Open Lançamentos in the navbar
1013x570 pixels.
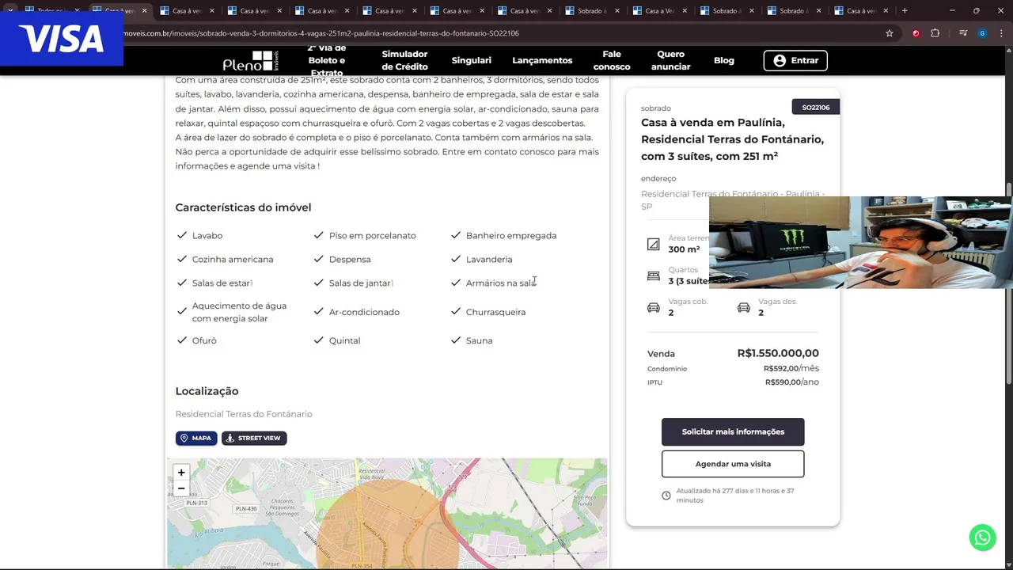[x=542, y=60]
